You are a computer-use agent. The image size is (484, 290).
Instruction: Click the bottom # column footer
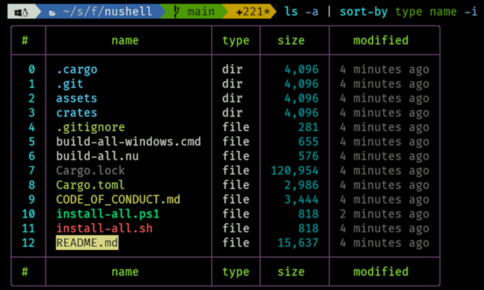click(25, 271)
